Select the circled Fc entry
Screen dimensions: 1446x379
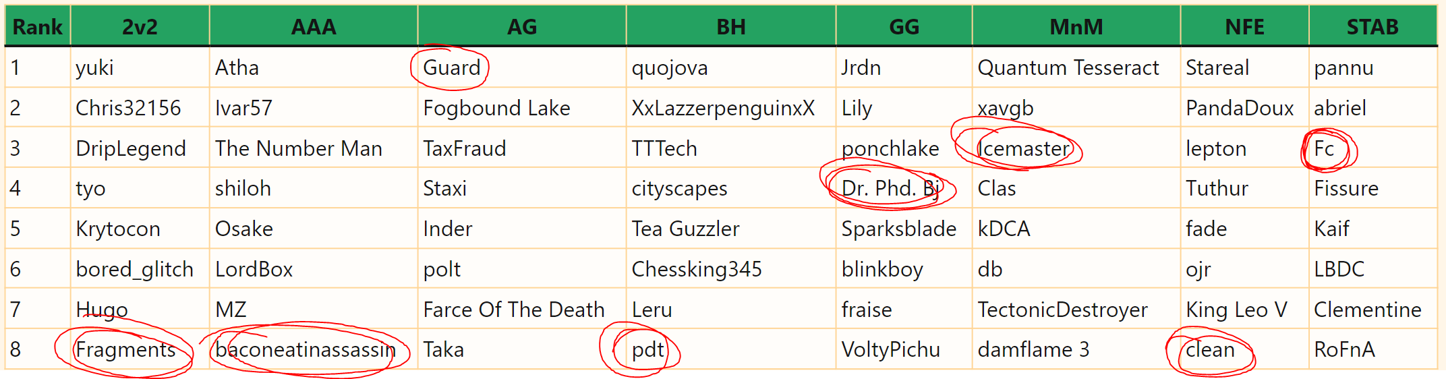coord(1373,148)
